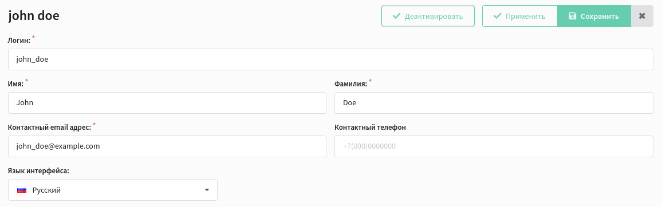
Task: Deactivate the user with Деактивировать button
Action: (428, 16)
